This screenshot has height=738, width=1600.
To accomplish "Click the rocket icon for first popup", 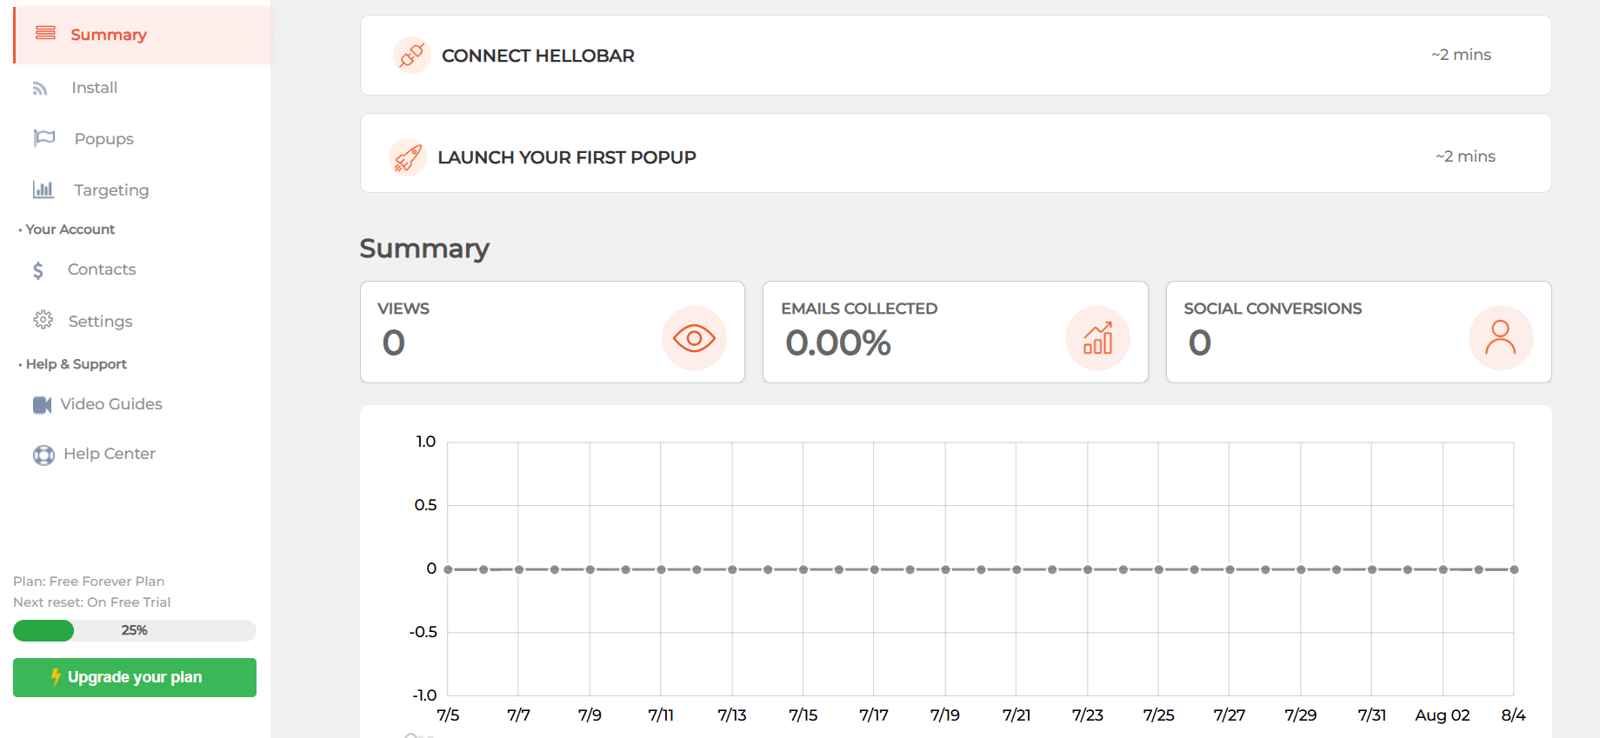I will 408,157.
